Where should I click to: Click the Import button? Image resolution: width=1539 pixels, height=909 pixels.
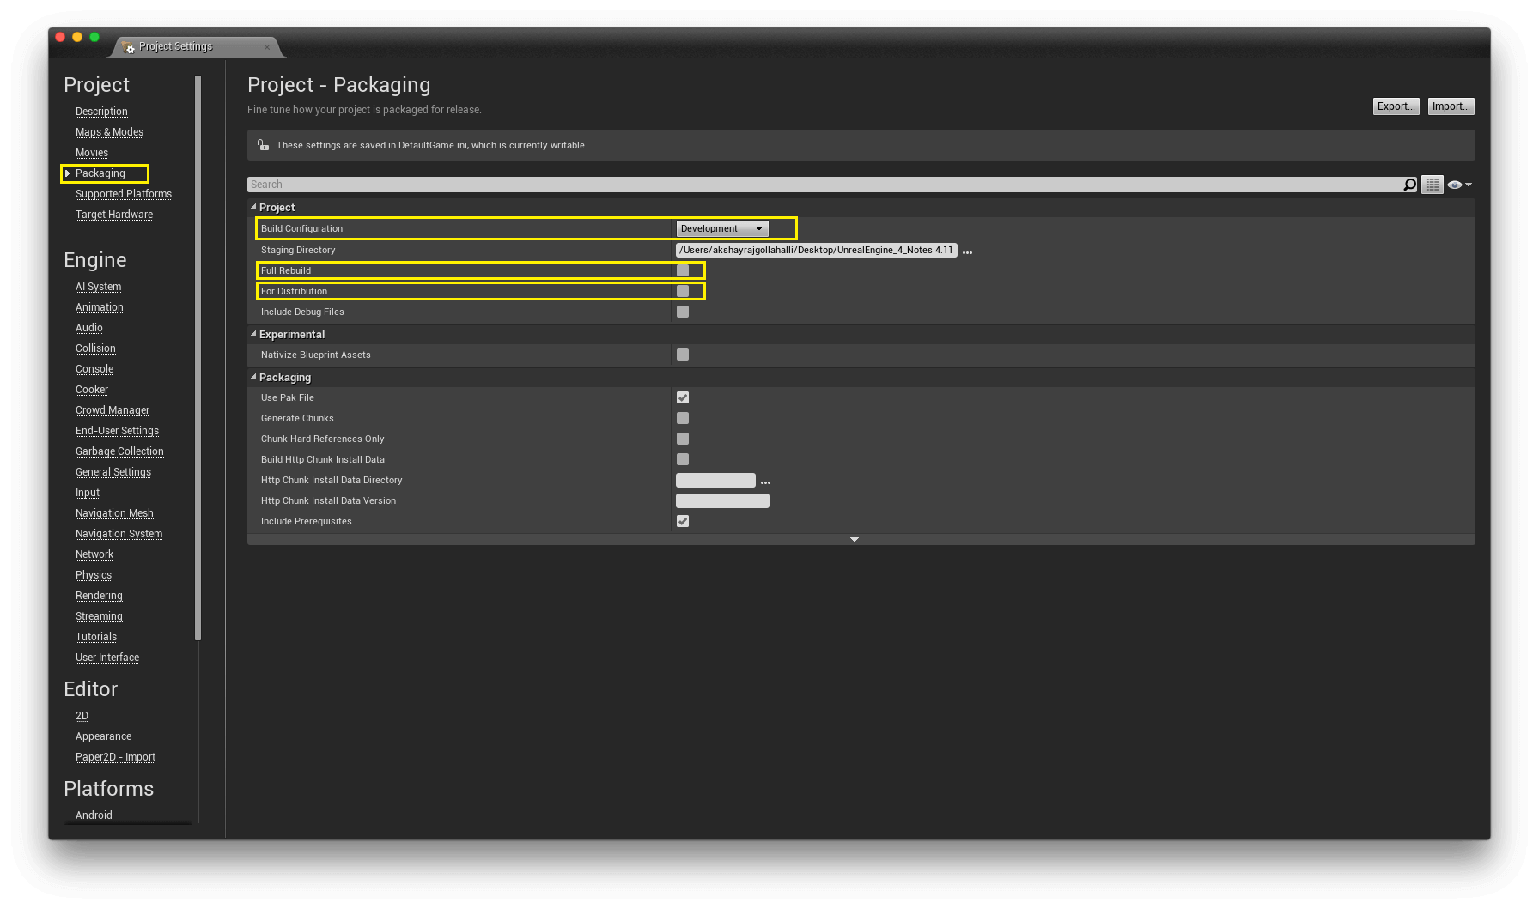tap(1450, 106)
